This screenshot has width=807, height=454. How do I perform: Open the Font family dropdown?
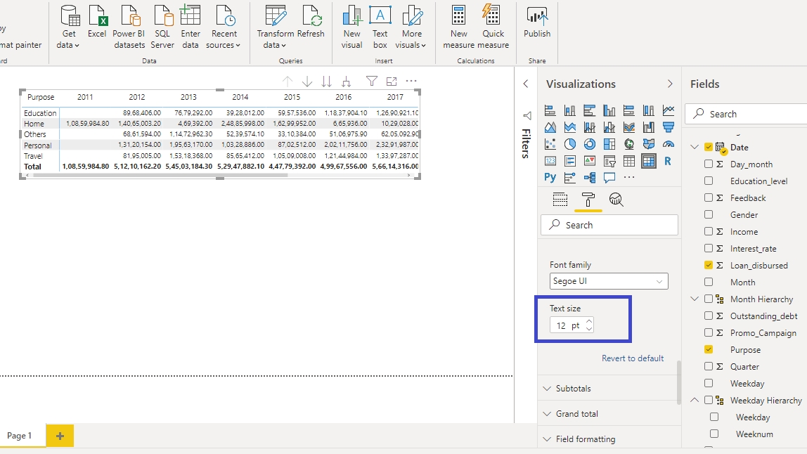[x=609, y=281]
